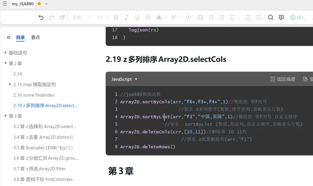This screenshot has height=186, width=313.
Task: Apply the yellow text highlight color
Action: click(158, 18)
